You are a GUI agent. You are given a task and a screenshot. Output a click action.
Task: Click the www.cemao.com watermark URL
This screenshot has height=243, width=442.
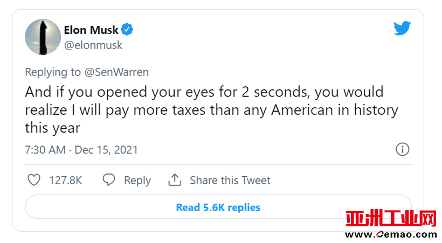pos(391,234)
